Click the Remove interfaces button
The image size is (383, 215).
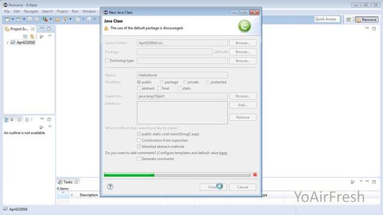click(243, 117)
